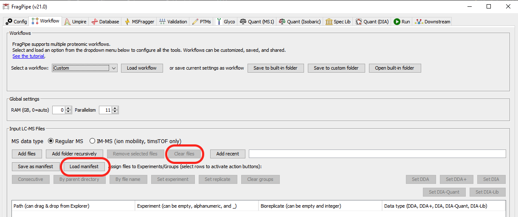Click the Set DDA+ button

pyautogui.click(x=456, y=179)
